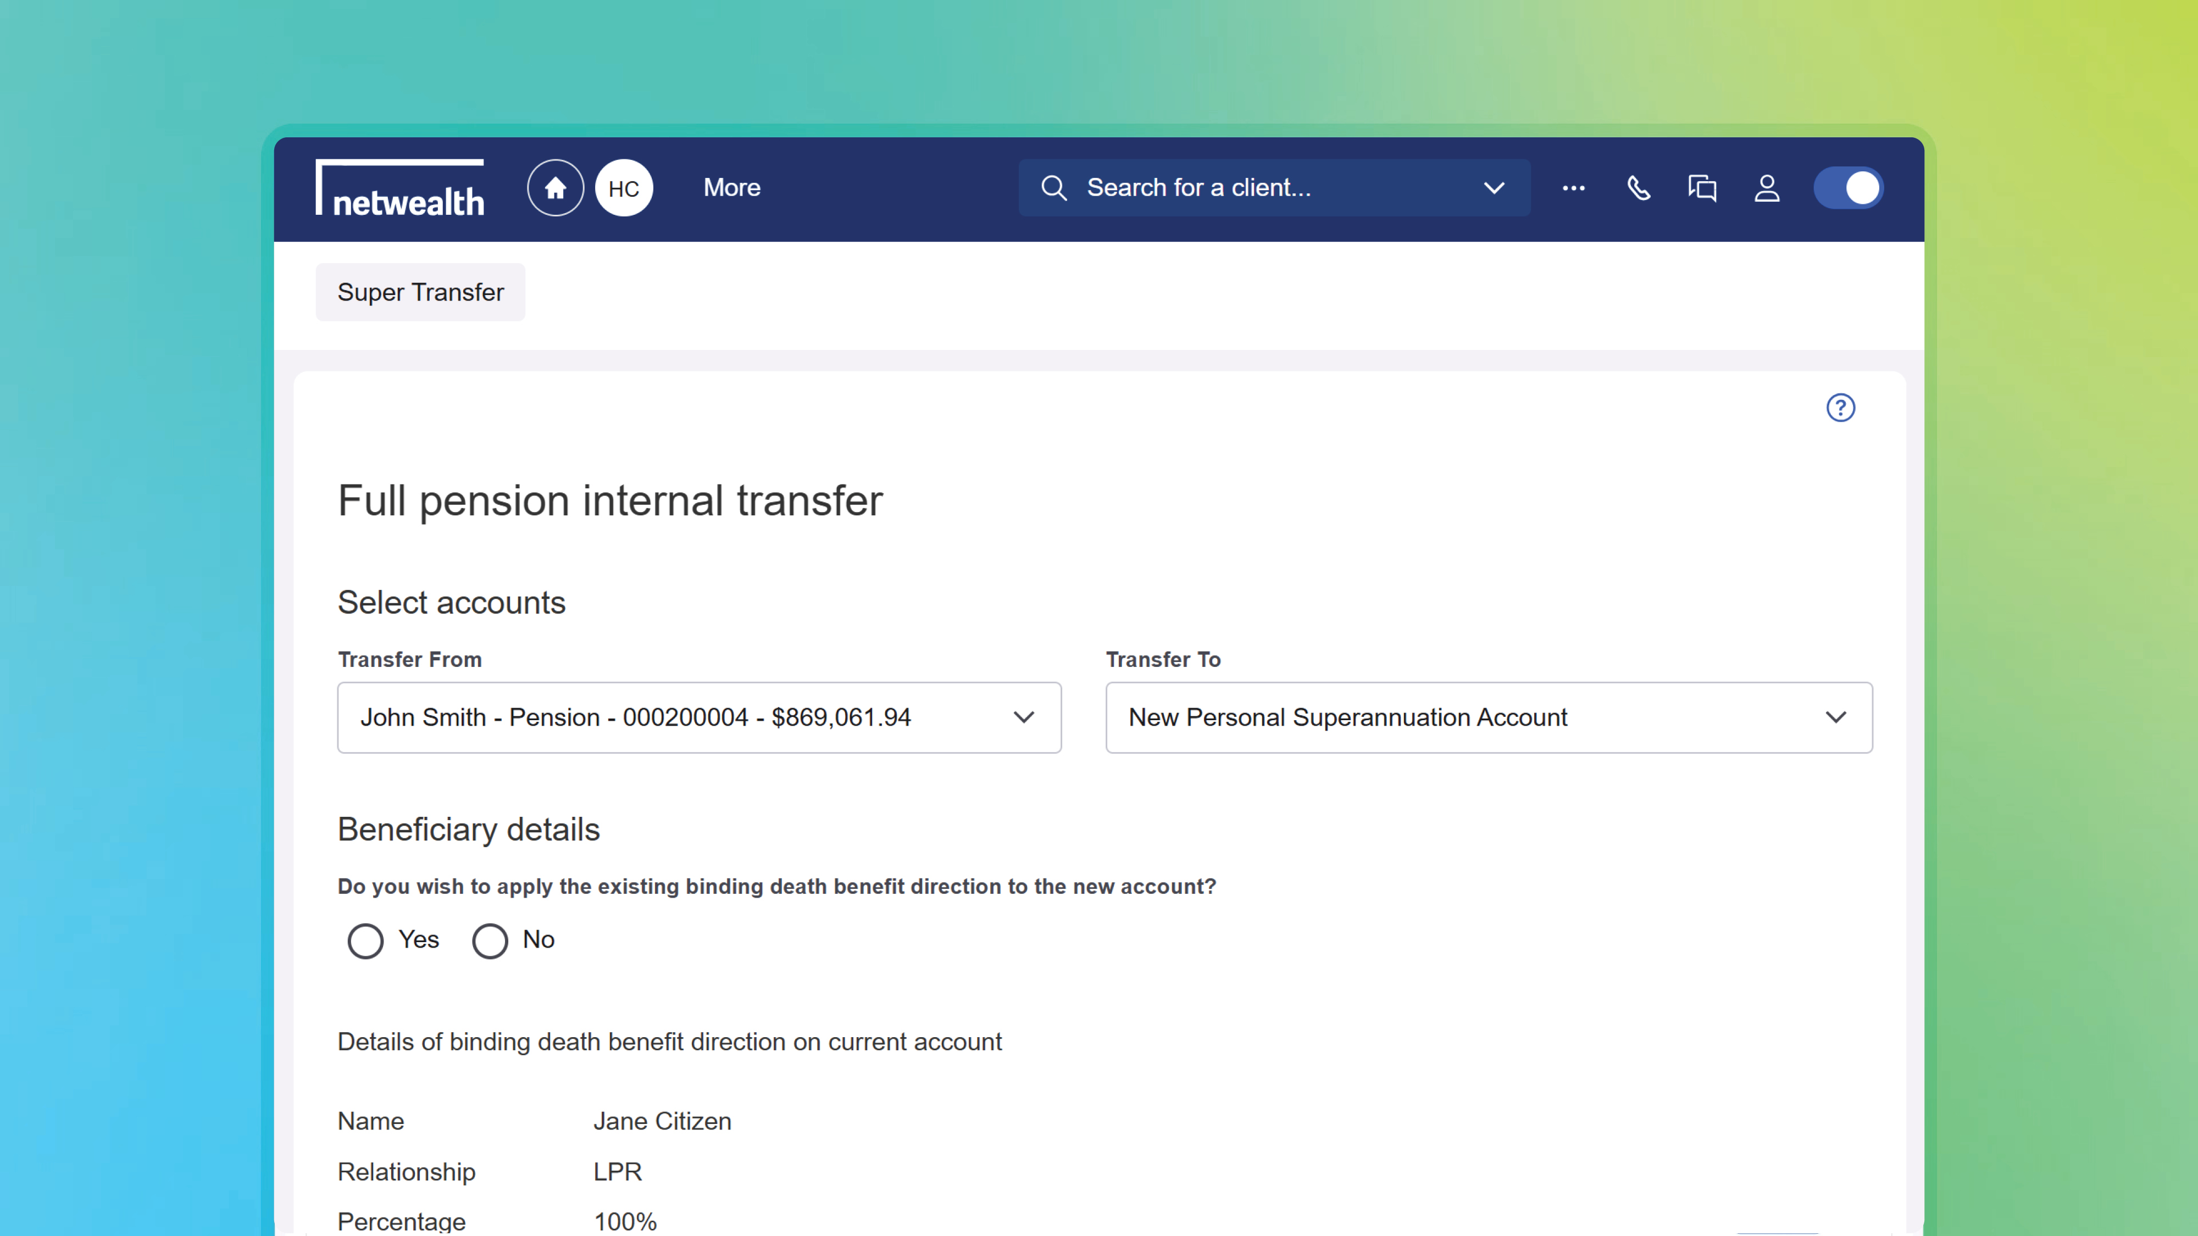Open the More menu
The height and width of the screenshot is (1236, 2198).
click(732, 188)
